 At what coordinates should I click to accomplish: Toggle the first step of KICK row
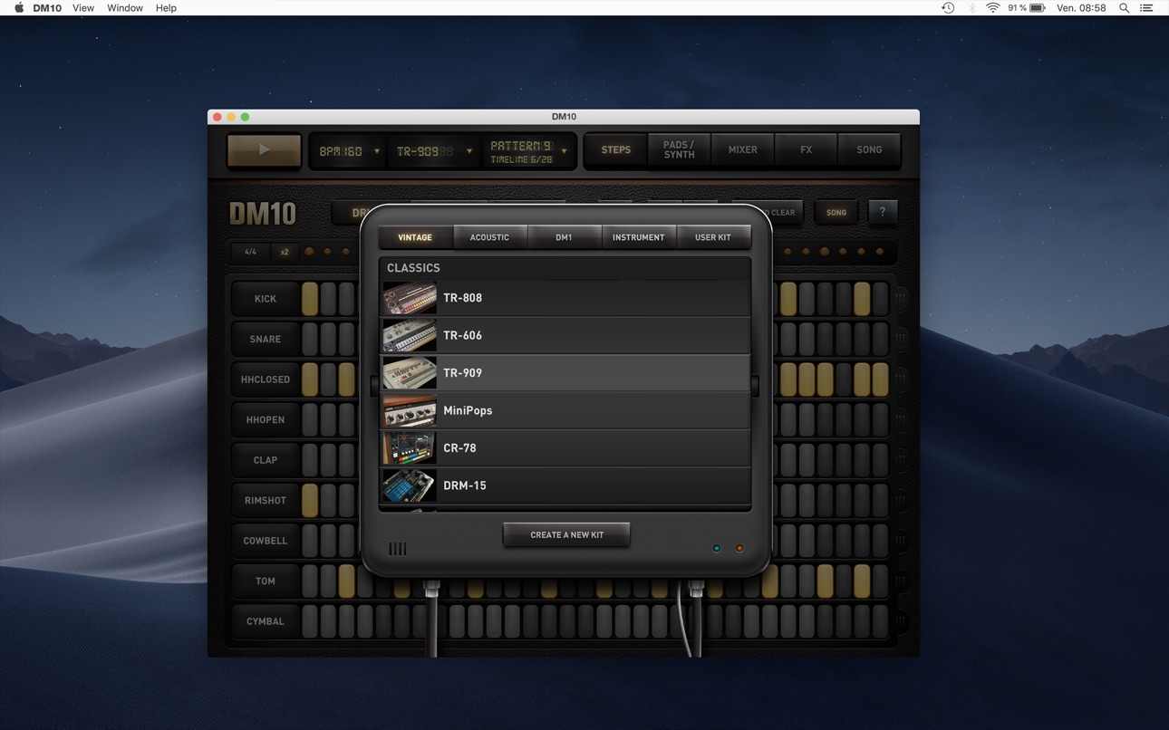pyautogui.click(x=310, y=298)
